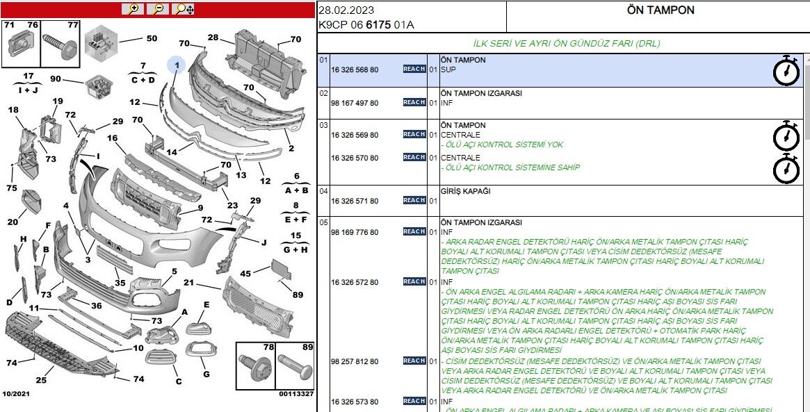Viewport: 810px width, 412px height.
Task: Click the screw thumbnail labeled 77
Action: (60, 42)
